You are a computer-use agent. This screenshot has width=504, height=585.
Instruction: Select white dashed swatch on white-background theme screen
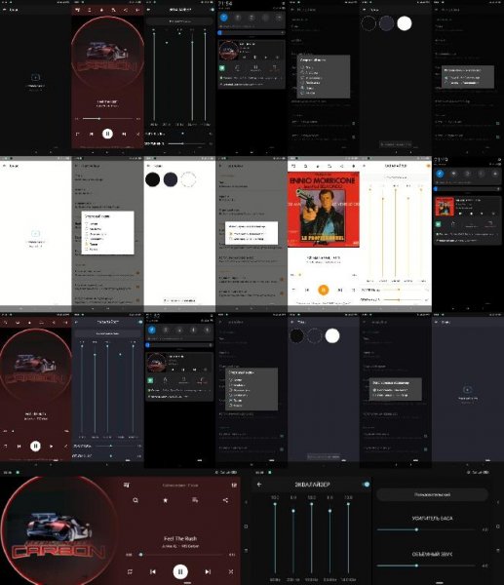click(x=188, y=179)
